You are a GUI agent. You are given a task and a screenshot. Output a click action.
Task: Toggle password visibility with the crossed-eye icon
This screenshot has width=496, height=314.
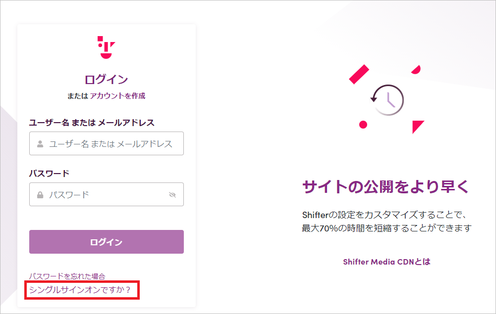coord(172,195)
